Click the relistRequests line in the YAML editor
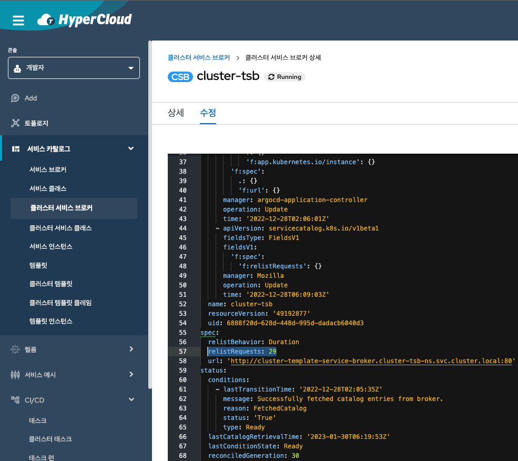The width and height of the screenshot is (518, 461). tap(242, 352)
